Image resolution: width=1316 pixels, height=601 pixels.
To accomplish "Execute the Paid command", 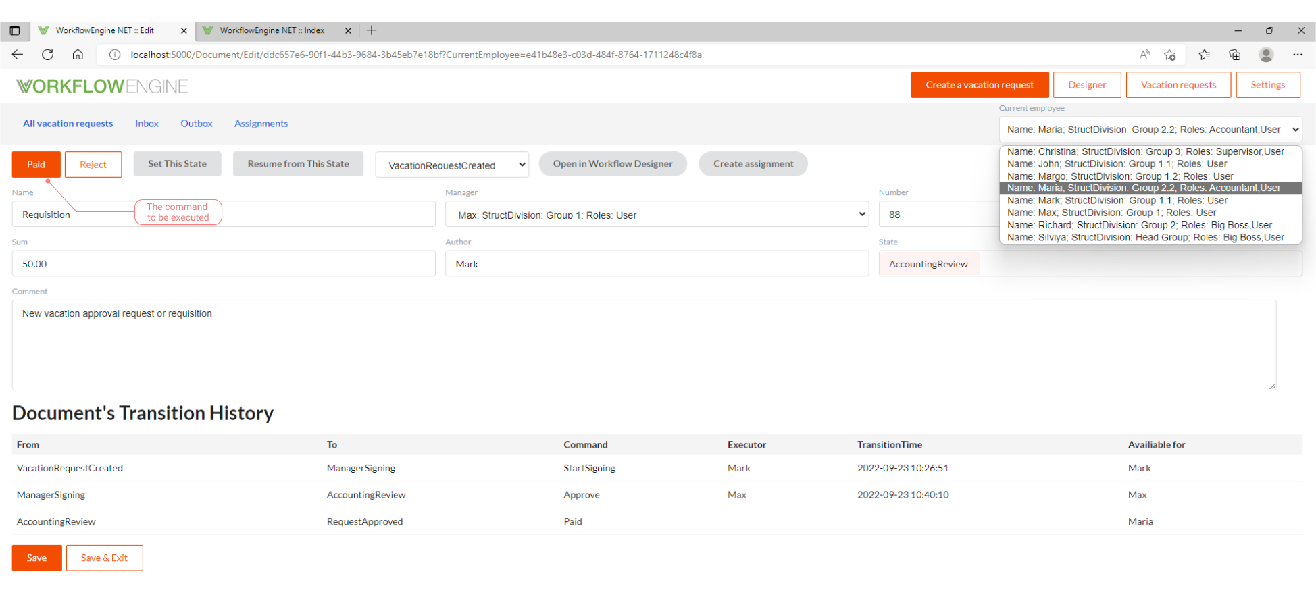I will pyautogui.click(x=36, y=164).
